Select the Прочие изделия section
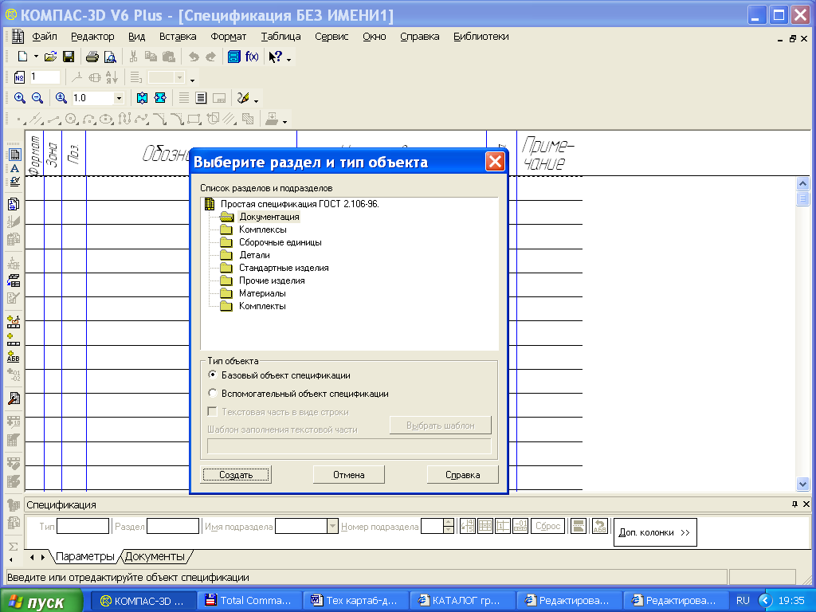The height and width of the screenshot is (612, 816). (272, 280)
